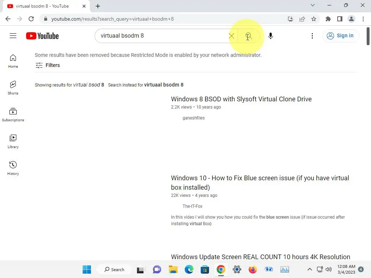Open the YouTube hamburger guide menu

tap(13, 36)
